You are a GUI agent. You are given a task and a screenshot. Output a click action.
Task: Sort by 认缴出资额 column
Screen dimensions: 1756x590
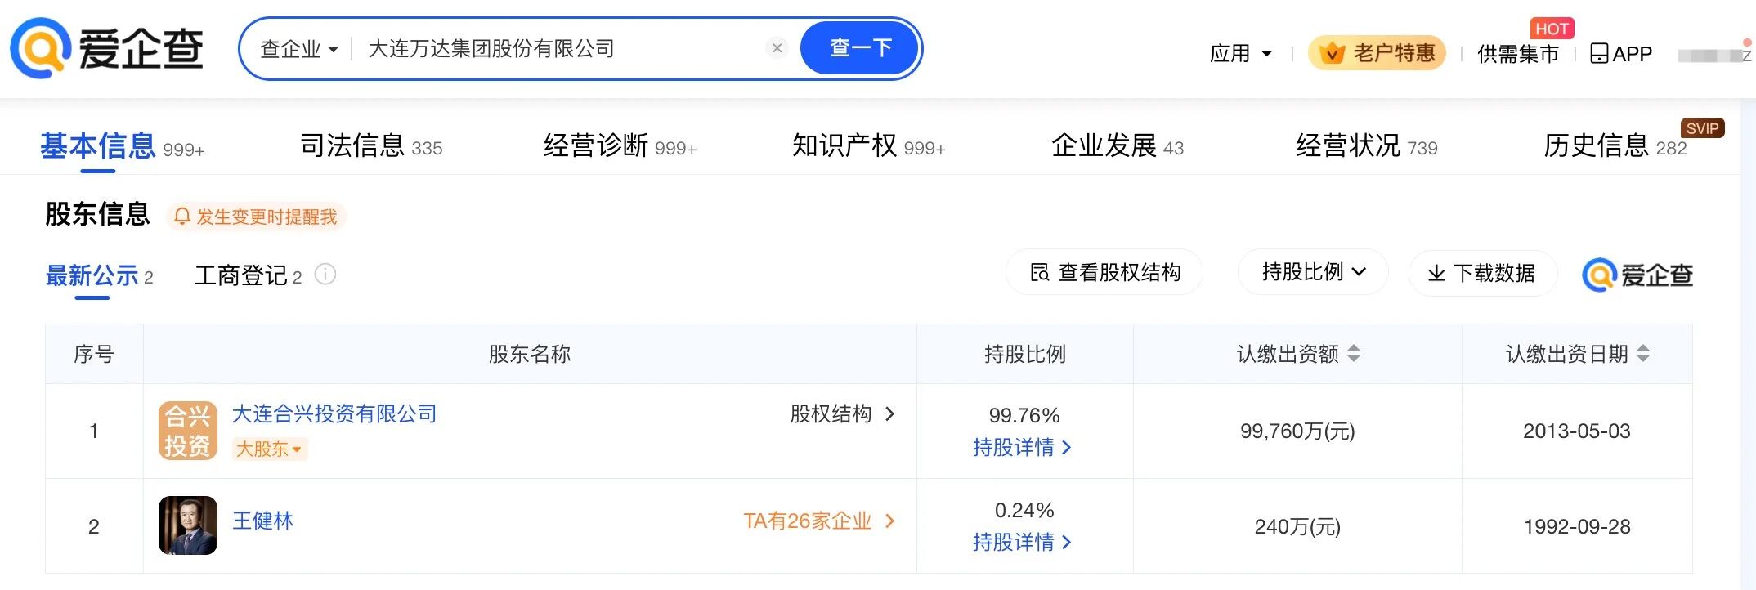[x=1354, y=354]
